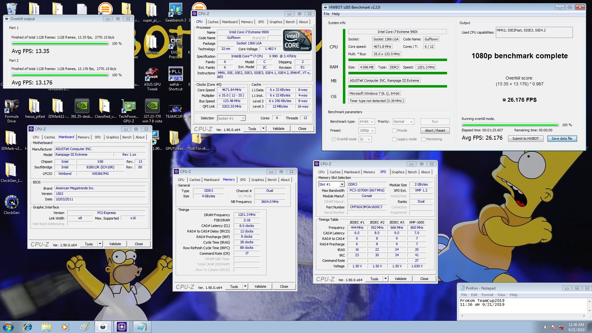
Task: Open Internet Explorer from the taskbar
Action: tap(28, 327)
